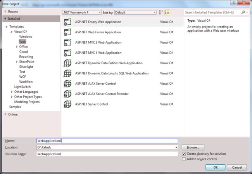
Task: Select ASP.NET Web Forms Application text
Action: click(x=98, y=32)
